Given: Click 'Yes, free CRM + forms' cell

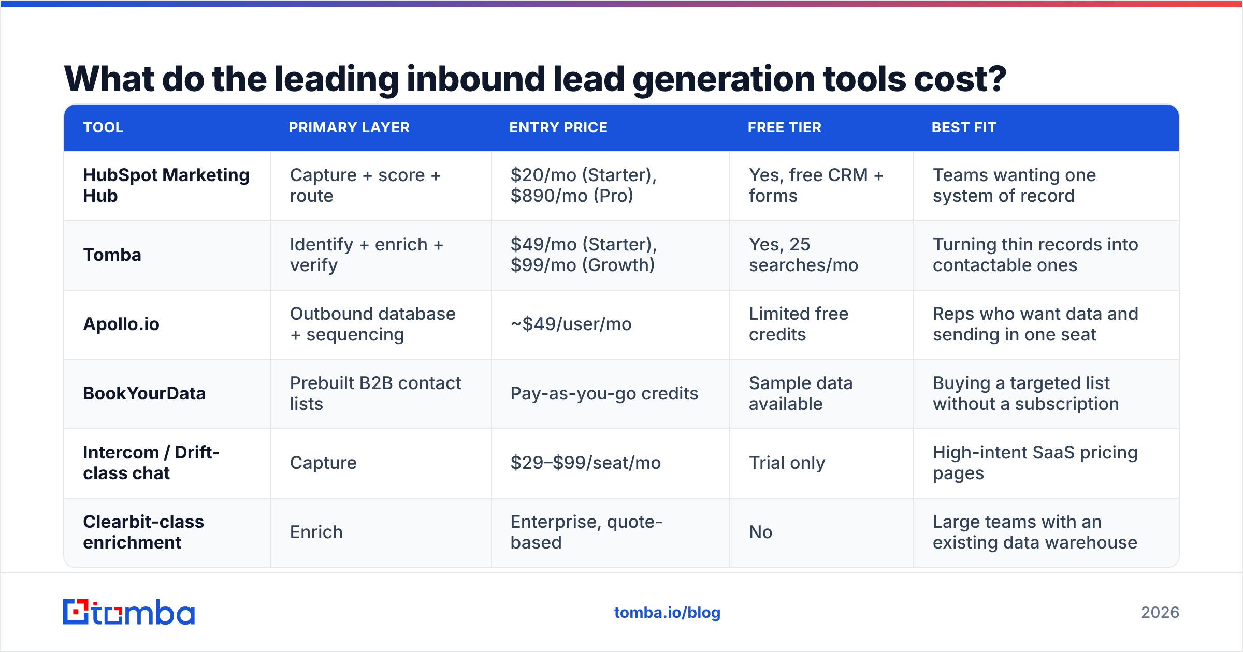Looking at the screenshot, I should coord(821,186).
